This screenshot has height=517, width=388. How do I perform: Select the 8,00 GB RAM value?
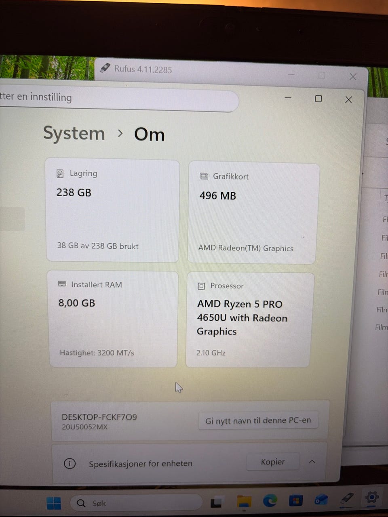coord(77,303)
